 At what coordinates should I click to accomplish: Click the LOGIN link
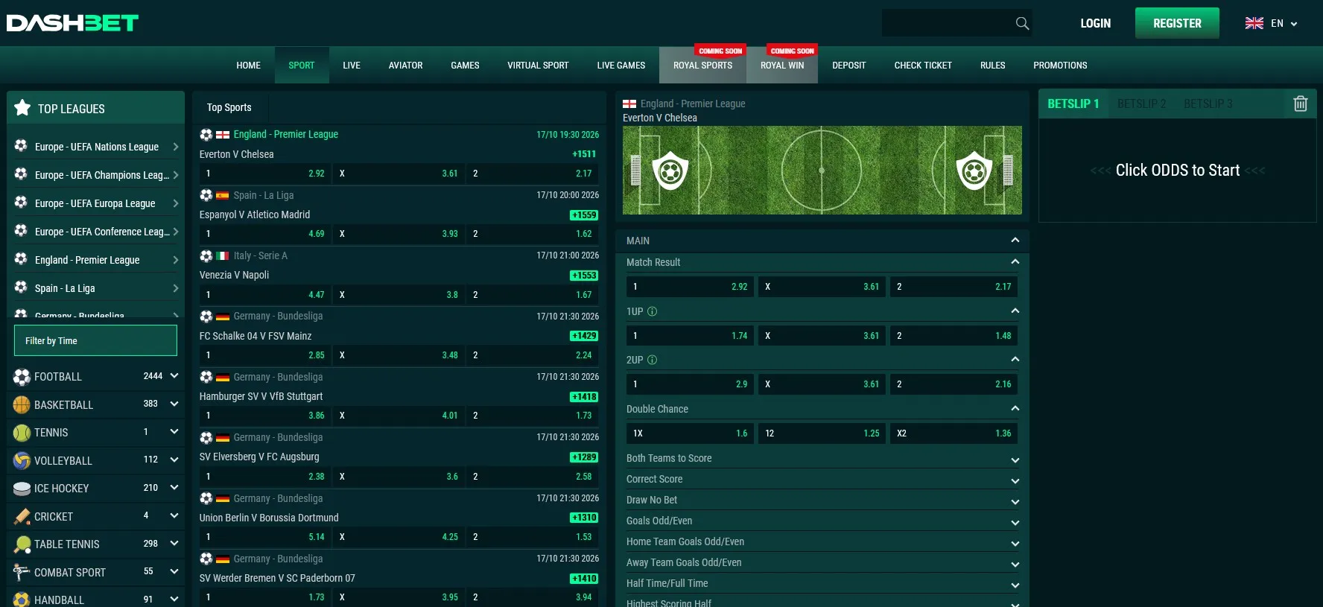pyautogui.click(x=1095, y=23)
